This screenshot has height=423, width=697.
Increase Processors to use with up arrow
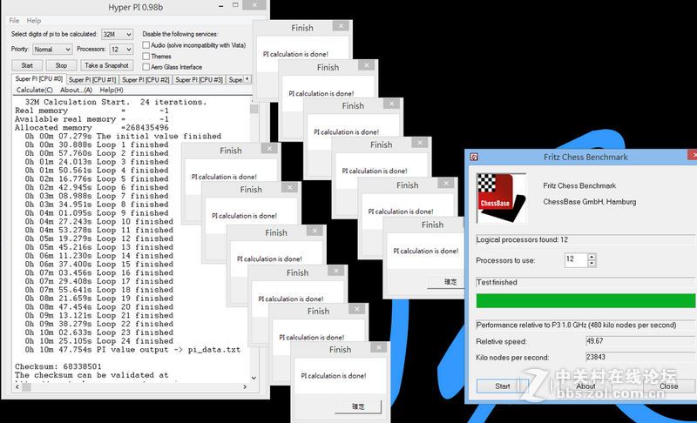point(592,257)
